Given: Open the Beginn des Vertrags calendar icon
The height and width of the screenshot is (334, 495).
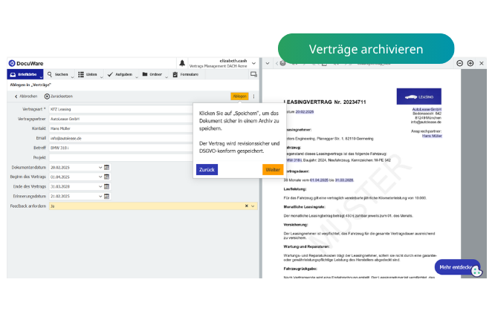Looking at the screenshot, I should pyautogui.click(x=107, y=177).
